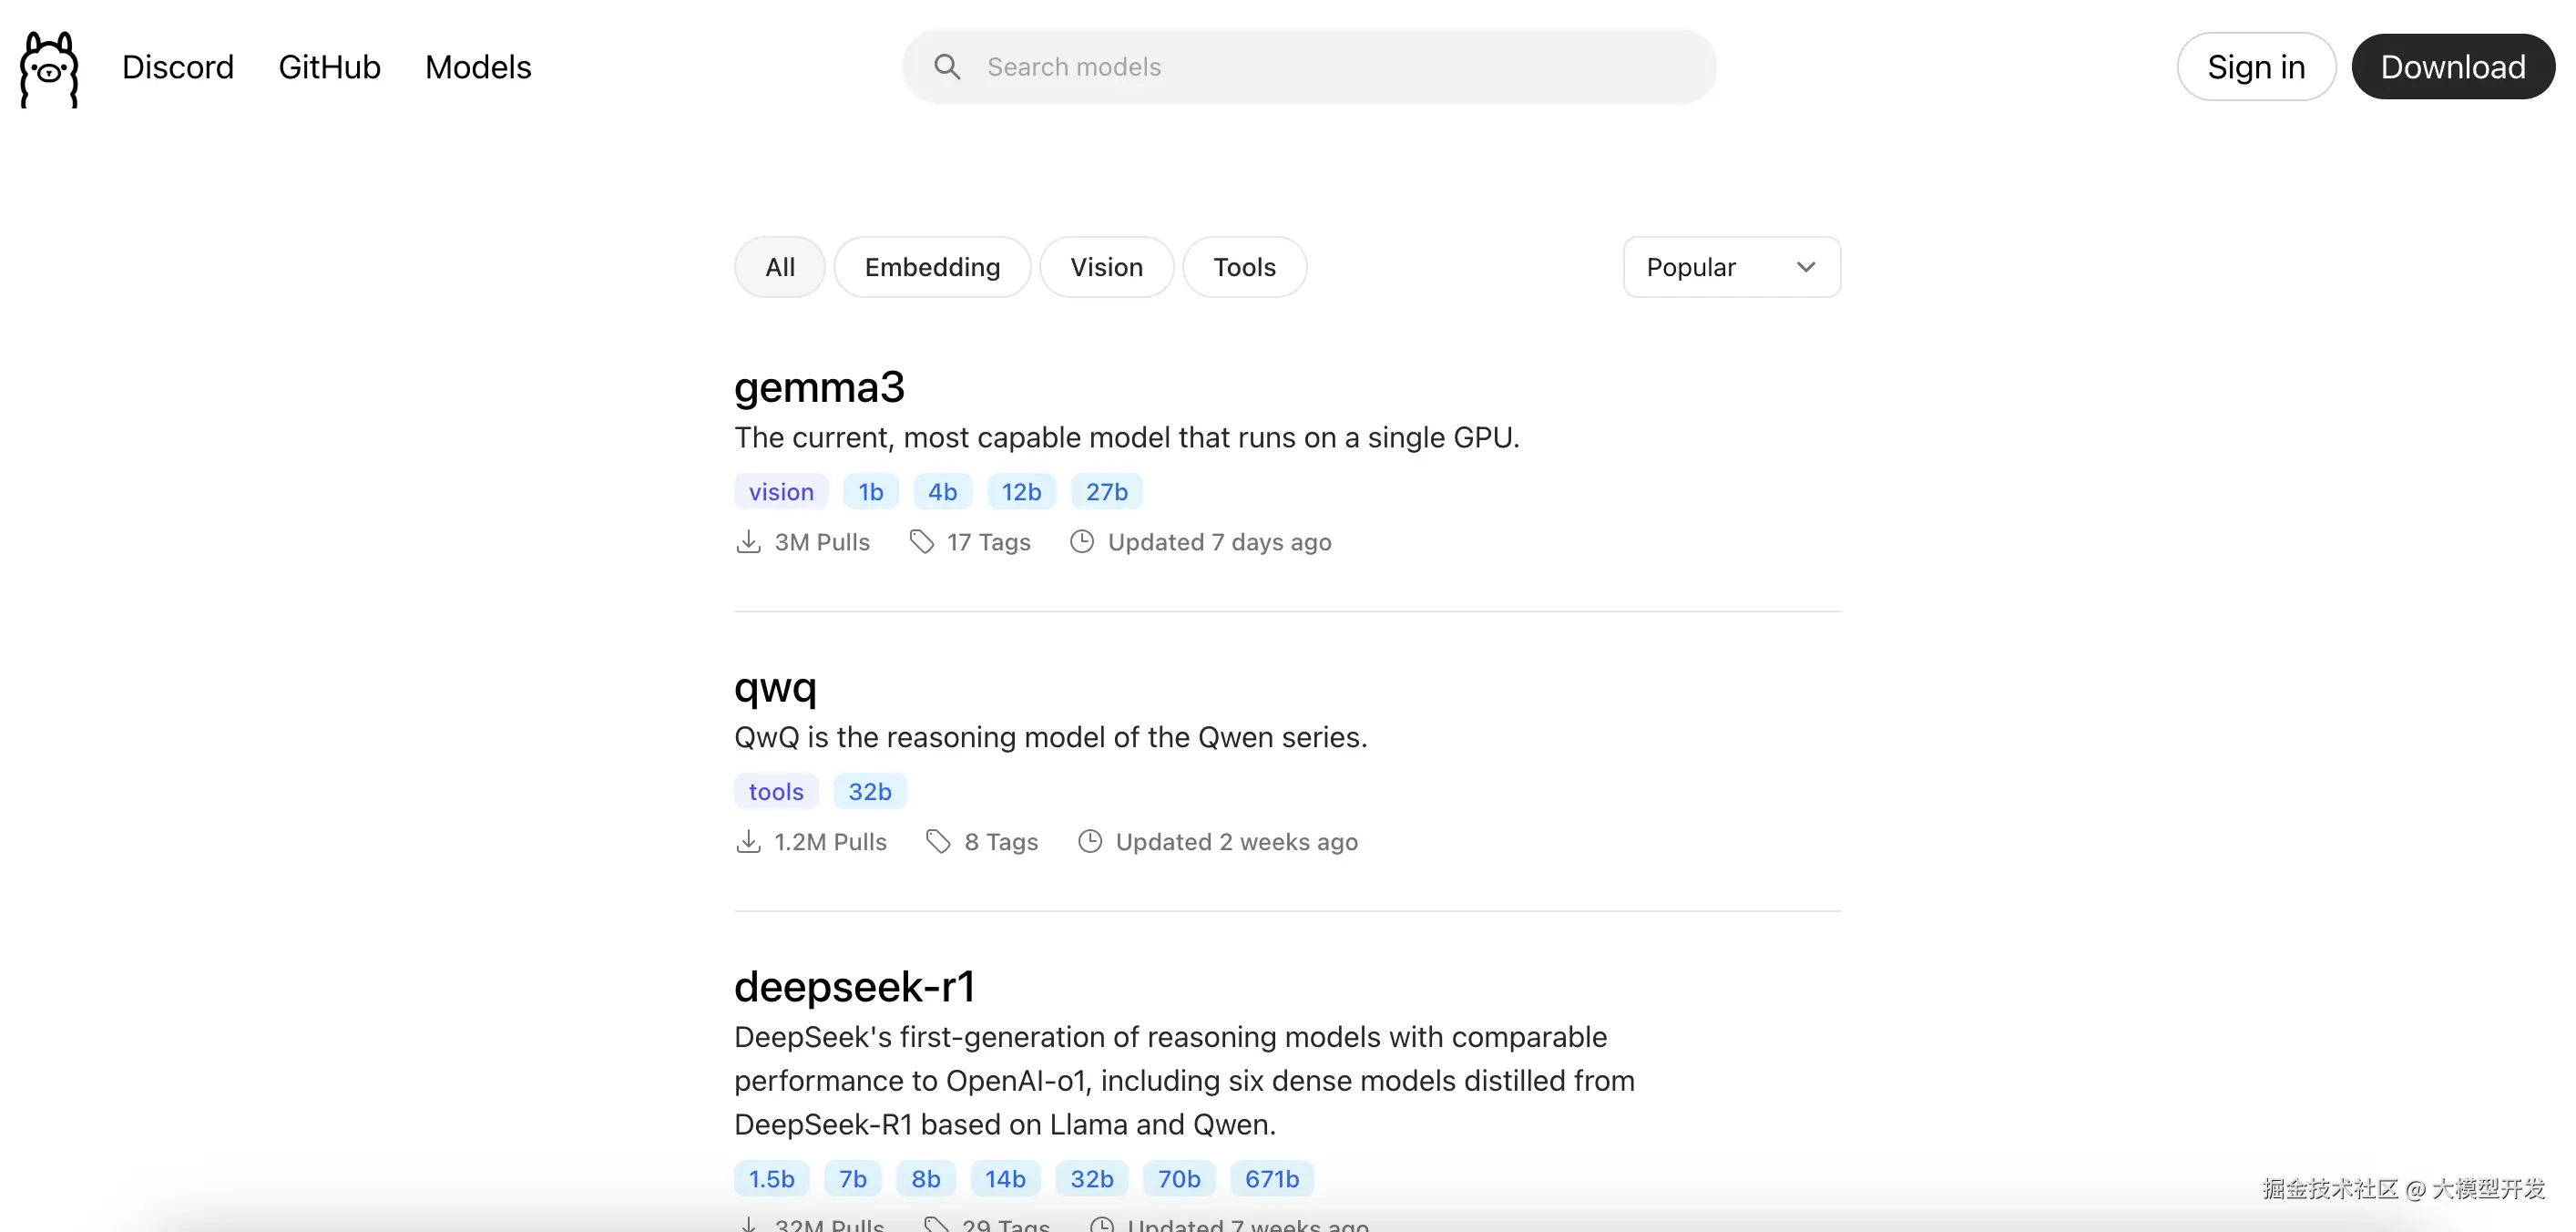Click the gemma3 pulls download icon

pos(748,542)
